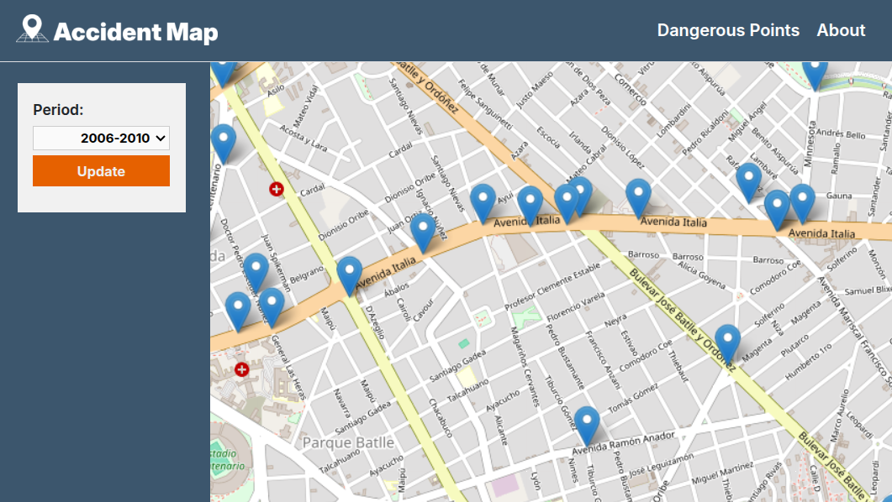Click the pin immediately left of the Gauna label
Screen dimensions: 892x502
pyautogui.click(x=802, y=203)
